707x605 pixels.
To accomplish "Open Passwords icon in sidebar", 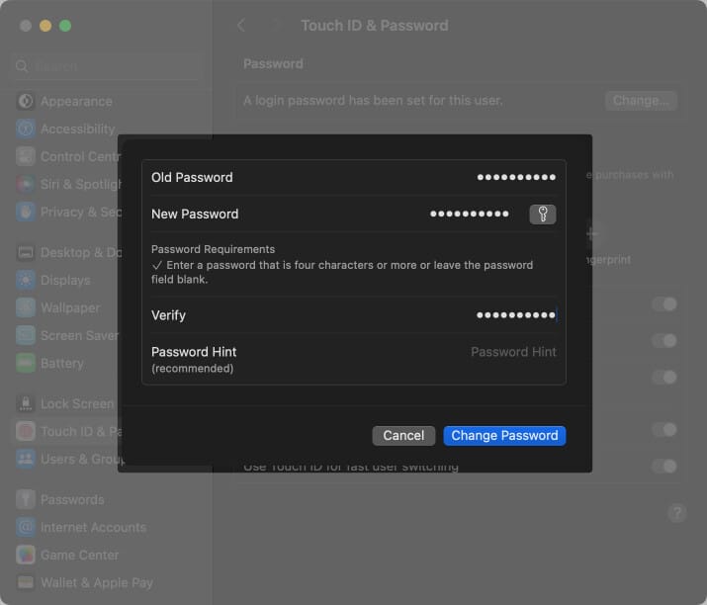I will pyautogui.click(x=26, y=499).
